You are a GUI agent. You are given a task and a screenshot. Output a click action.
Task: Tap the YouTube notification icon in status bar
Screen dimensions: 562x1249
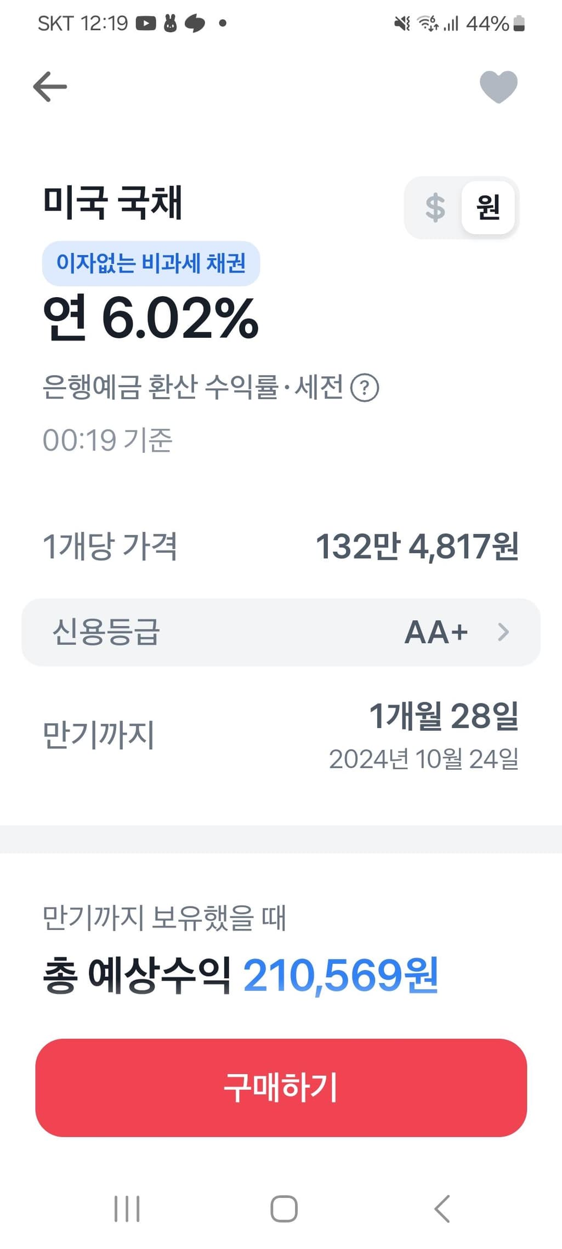coord(146,24)
